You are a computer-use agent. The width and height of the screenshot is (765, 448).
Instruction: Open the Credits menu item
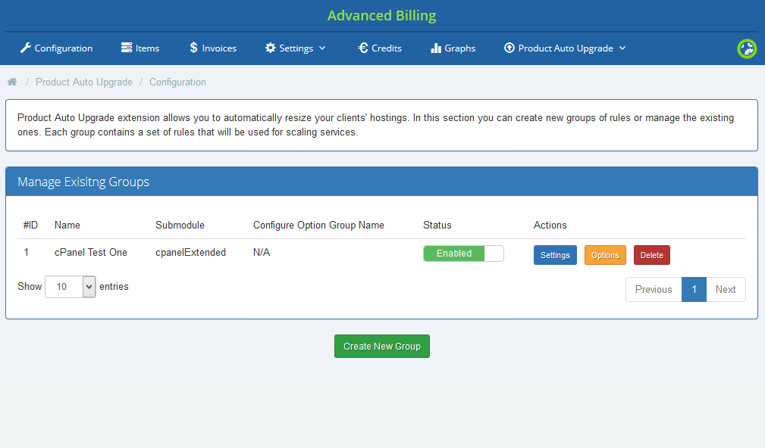coord(386,48)
